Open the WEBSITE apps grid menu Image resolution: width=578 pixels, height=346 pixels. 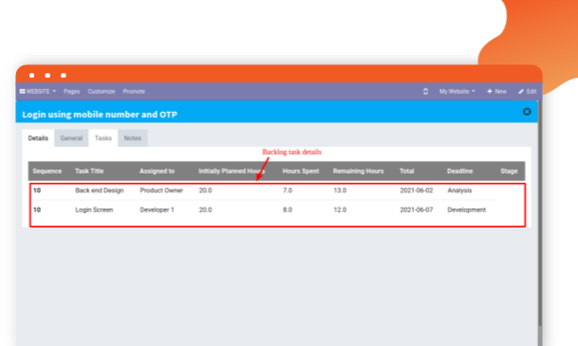click(37, 91)
